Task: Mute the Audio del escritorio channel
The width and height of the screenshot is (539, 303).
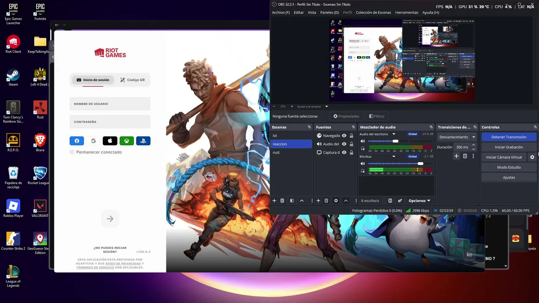Action: coord(363,141)
